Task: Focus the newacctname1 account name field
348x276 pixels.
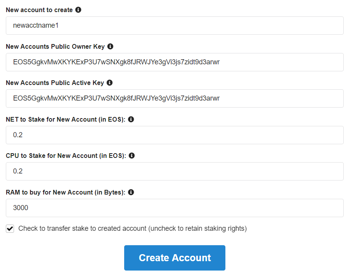Action: click(174, 26)
